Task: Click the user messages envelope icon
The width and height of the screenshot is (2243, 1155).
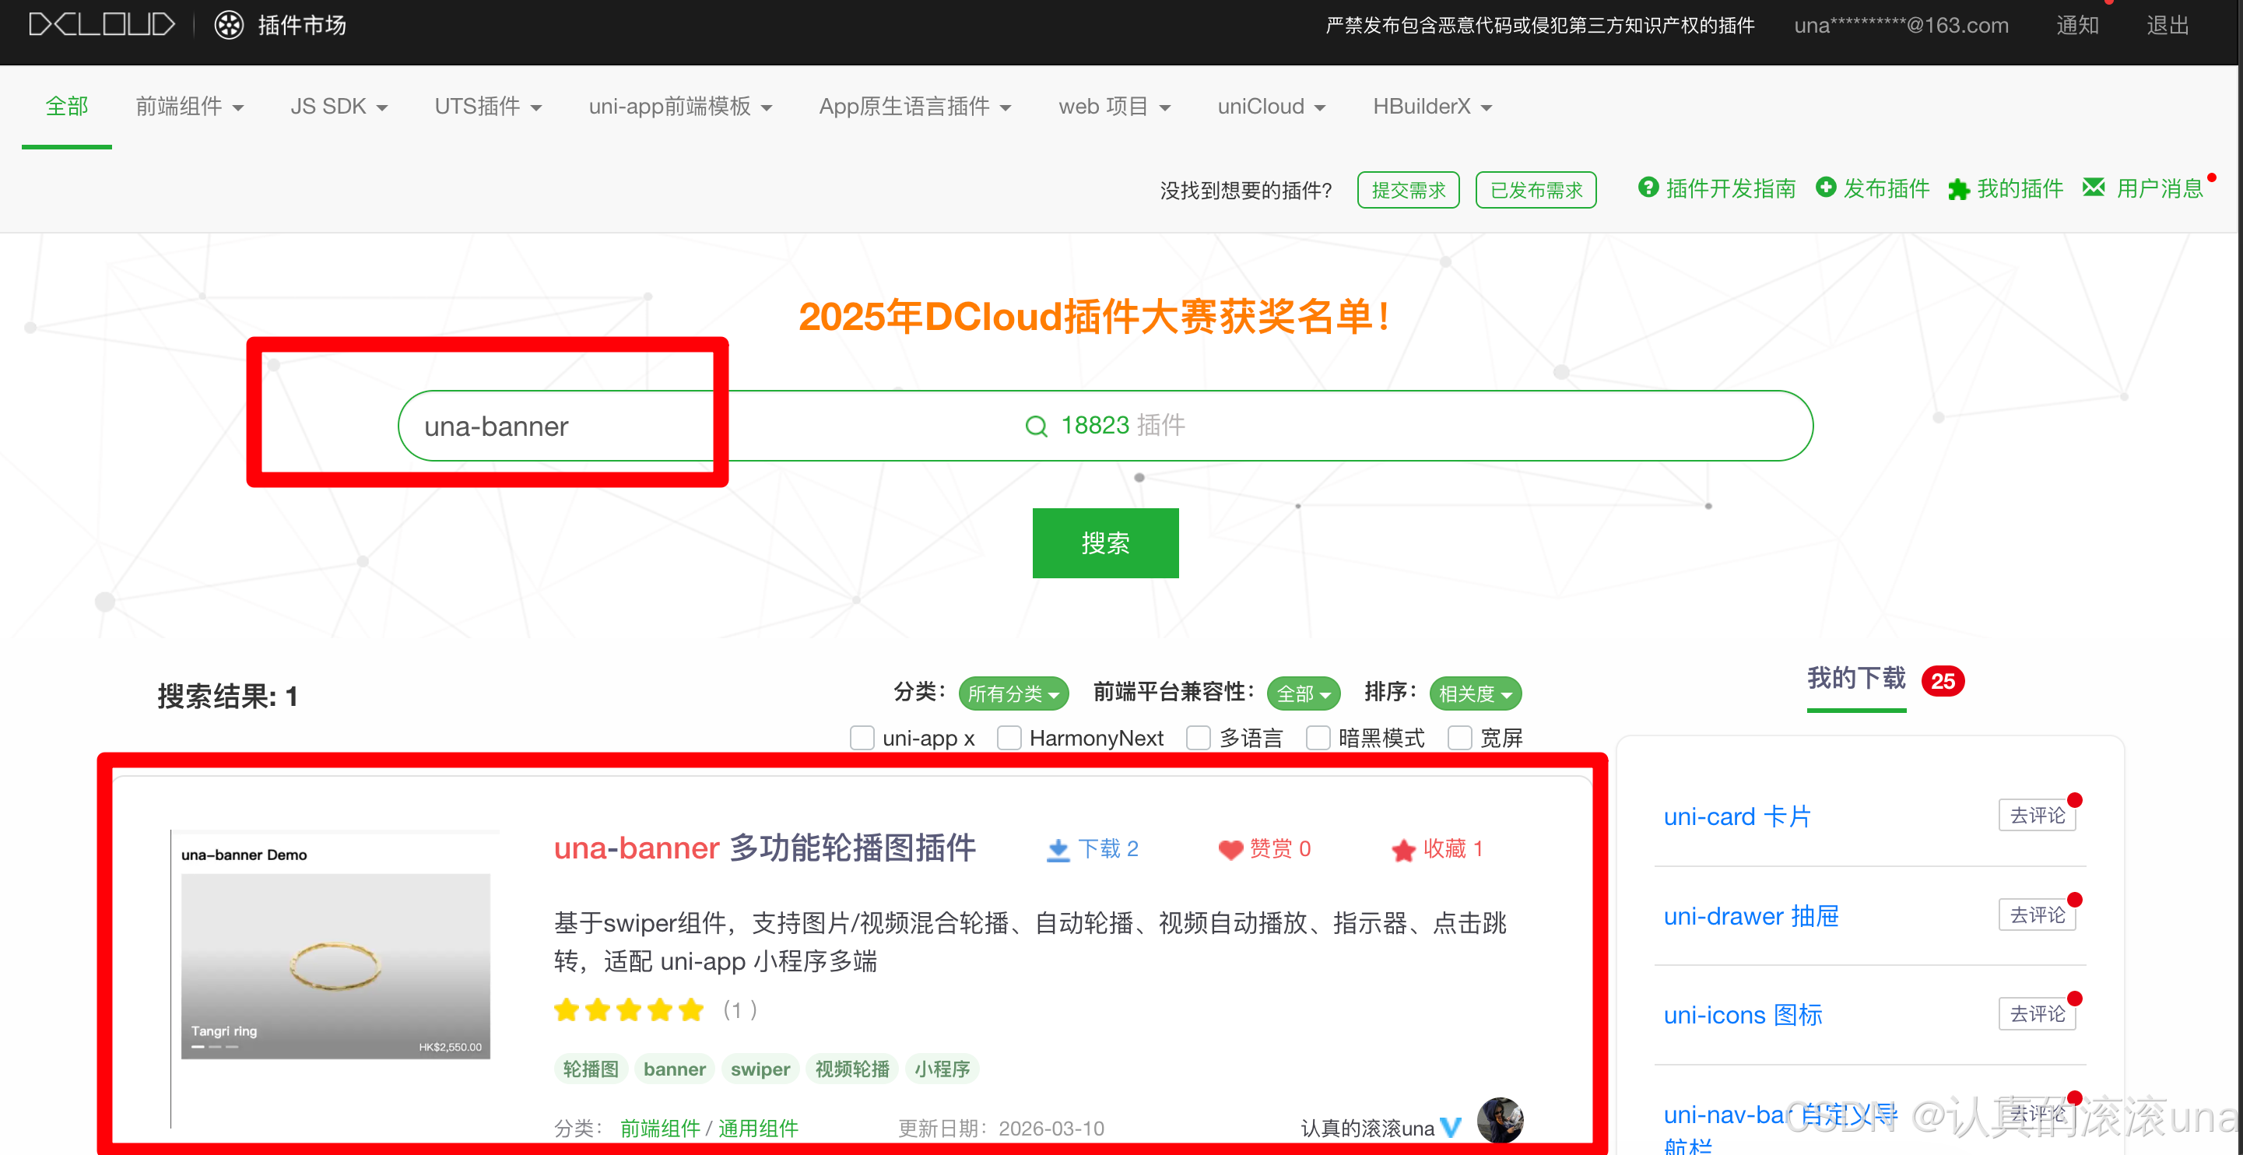Action: click(x=2094, y=188)
